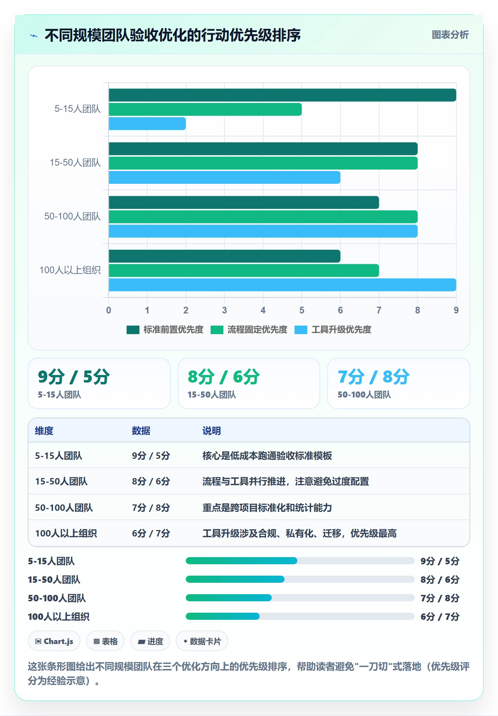Click the blue 工具升级 bar for 100人以上组织
498x716 pixels.
[x=282, y=285]
